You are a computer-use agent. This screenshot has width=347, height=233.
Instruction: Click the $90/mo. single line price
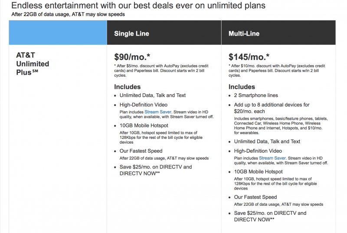tap(132, 57)
